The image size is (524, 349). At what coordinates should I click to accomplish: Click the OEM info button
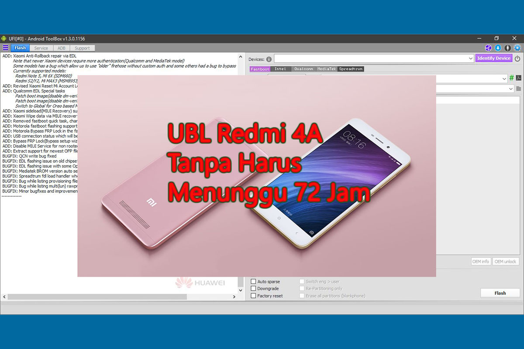[x=481, y=261]
